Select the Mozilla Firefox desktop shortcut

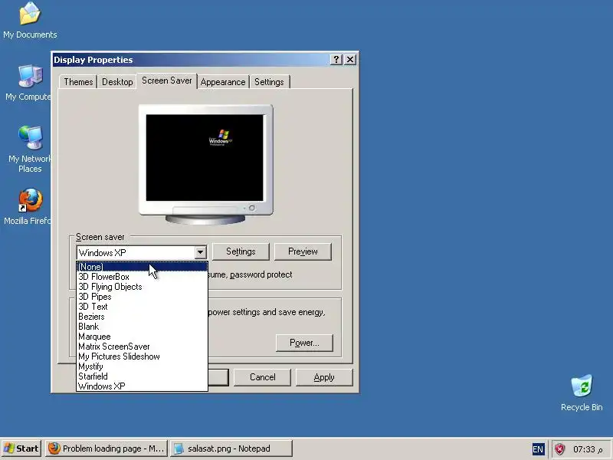28,206
